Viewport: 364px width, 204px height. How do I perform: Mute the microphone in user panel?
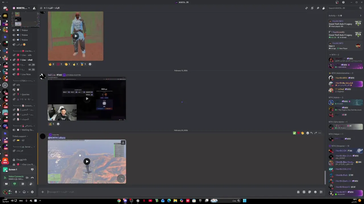16,192
